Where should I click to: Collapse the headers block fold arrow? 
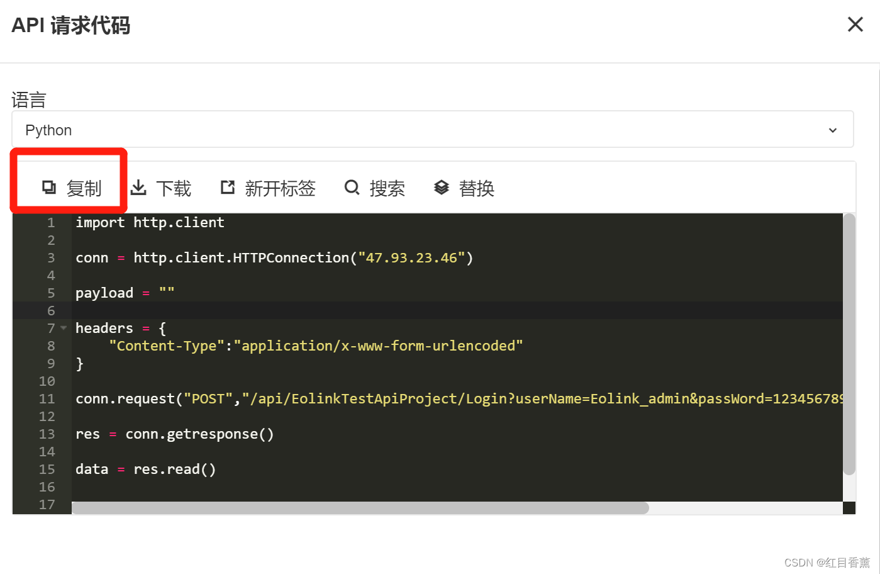[x=64, y=328]
